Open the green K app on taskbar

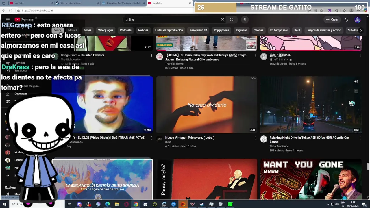[x=230, y=204]
